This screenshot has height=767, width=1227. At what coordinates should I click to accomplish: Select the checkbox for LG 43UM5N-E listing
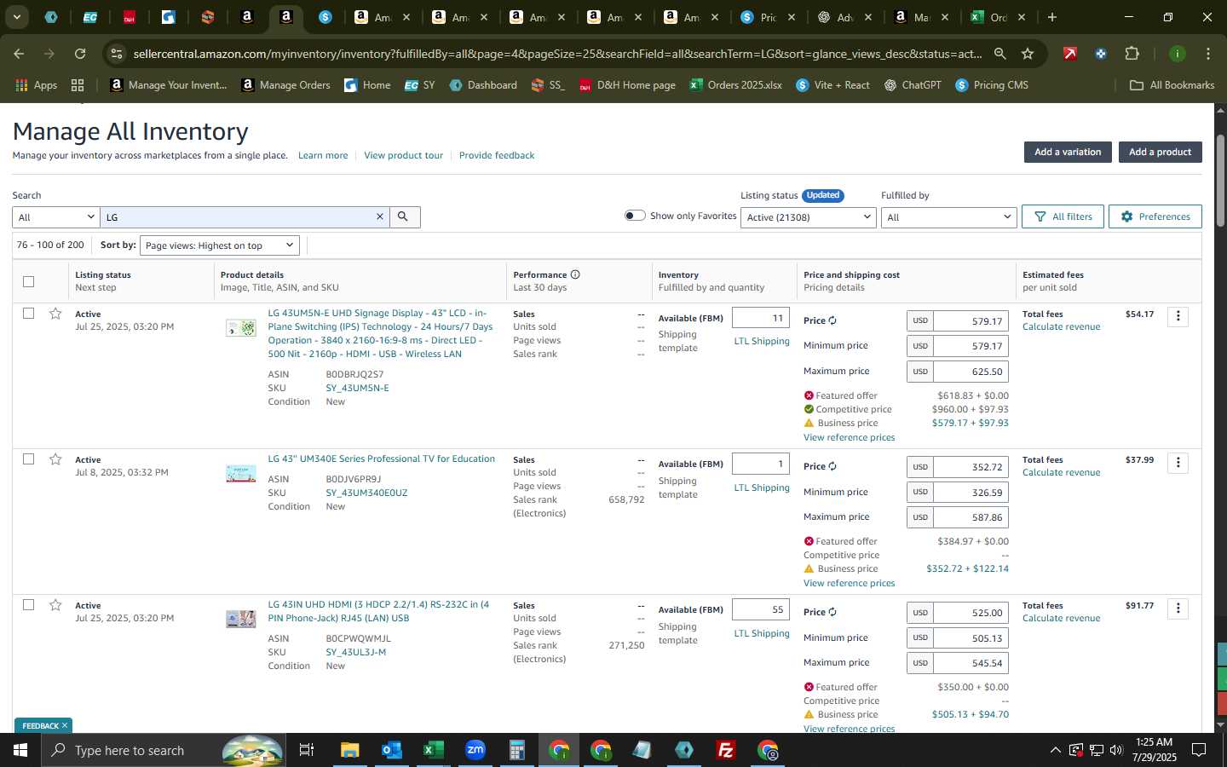click(28, 314)
